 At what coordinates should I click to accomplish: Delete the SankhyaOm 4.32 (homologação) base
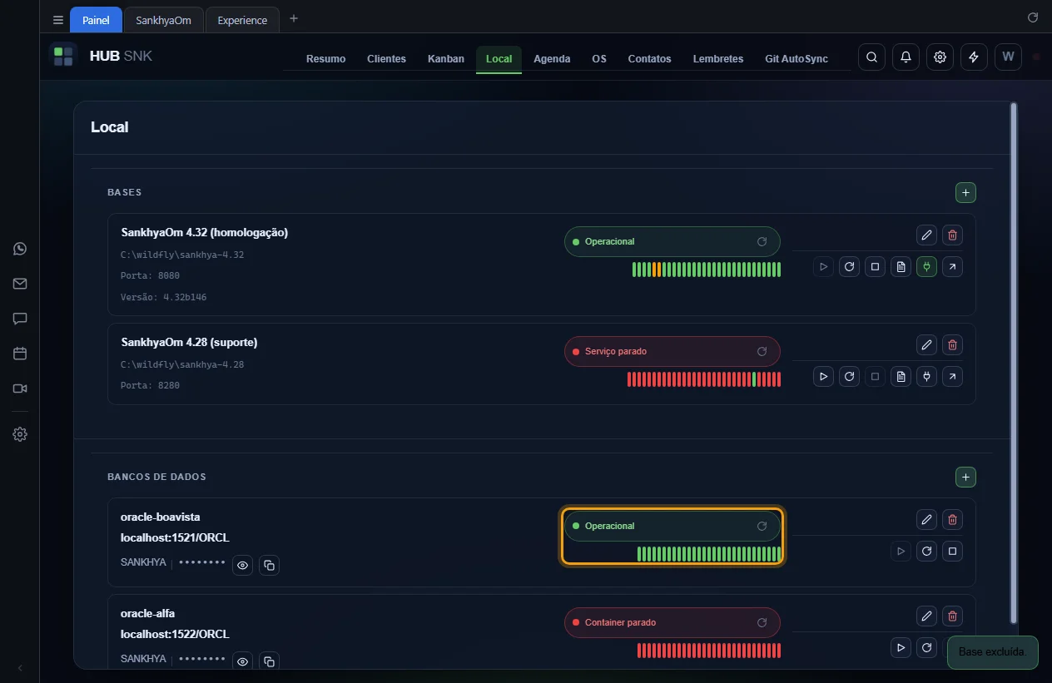pos(953,235)
